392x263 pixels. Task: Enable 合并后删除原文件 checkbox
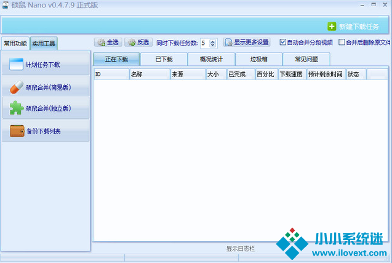click(x=342, y=42)
